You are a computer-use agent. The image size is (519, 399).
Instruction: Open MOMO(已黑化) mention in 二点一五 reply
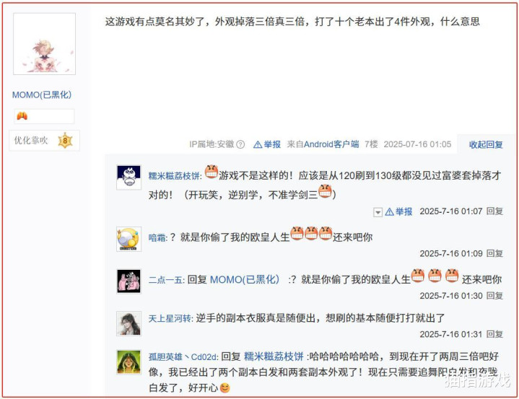[x=245, y=279]
